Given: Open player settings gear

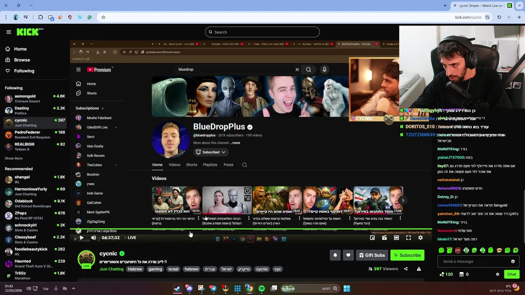Looking at the screenshot, I should pos(420,238).
